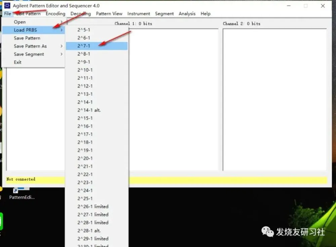Expand the Save Segment submenu
This screenshot has width=336, height=247.
pyautogui.click(x=33, y=54)
